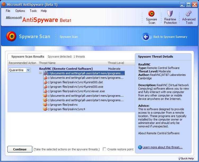Go Back to Spyware Summary
This screenshot has height=162, width=199.
pos(170,37)
